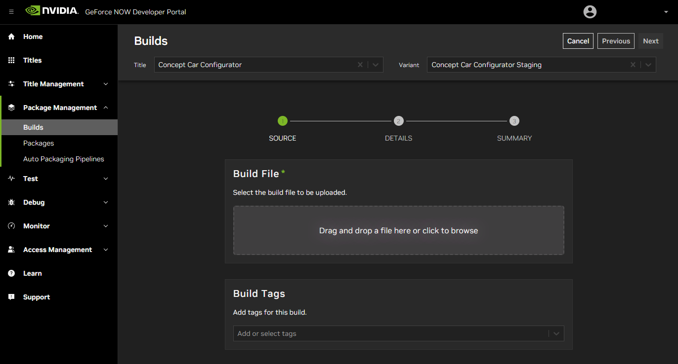
Task: Click the Debug bug icon
Action: tap(11, 202)
